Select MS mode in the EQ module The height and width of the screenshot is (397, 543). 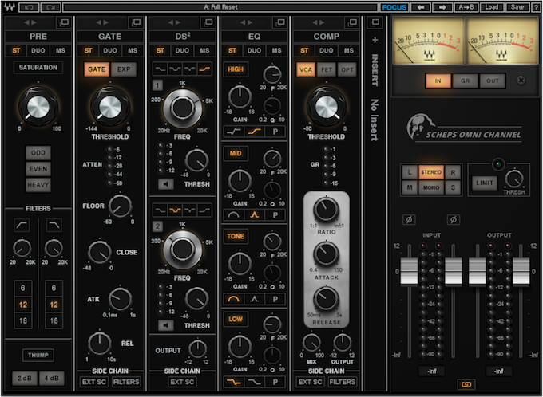pos(276,50)
